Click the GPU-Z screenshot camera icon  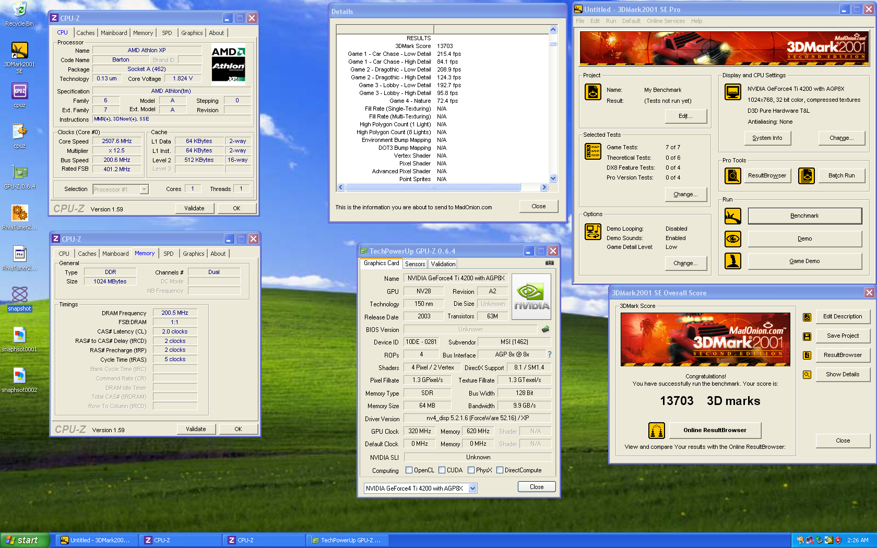tap(550, 263)
